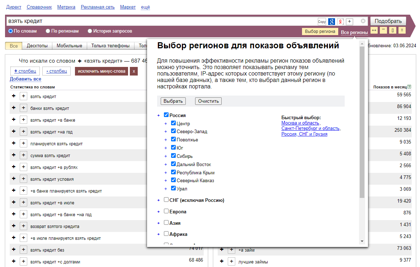Image resolution: width=420 pixels, height=267 pixels.
Task: Click the boxed plus beside 'банки взять кредит'
Action: pyautogui.click(x=23, y=108)
